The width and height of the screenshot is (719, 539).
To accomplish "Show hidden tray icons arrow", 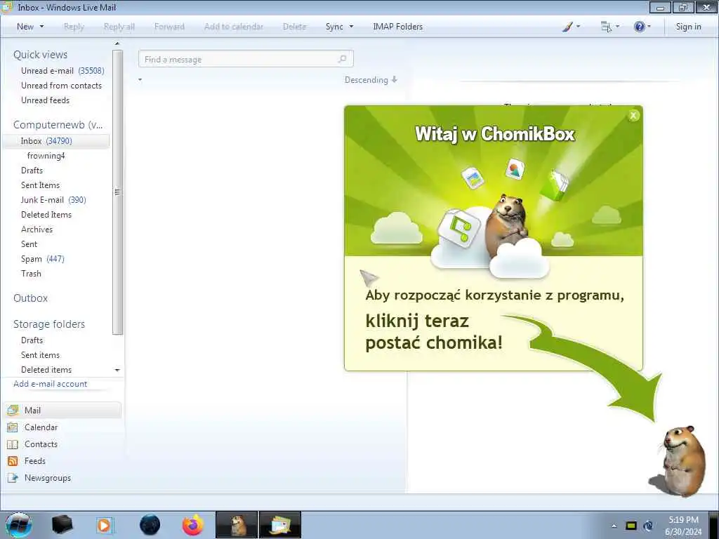I will (x=614, y=526).
